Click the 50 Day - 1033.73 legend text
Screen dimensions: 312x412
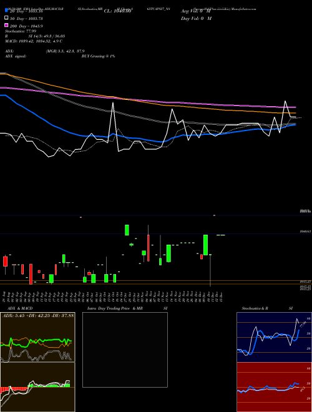(x=26, y=19)
